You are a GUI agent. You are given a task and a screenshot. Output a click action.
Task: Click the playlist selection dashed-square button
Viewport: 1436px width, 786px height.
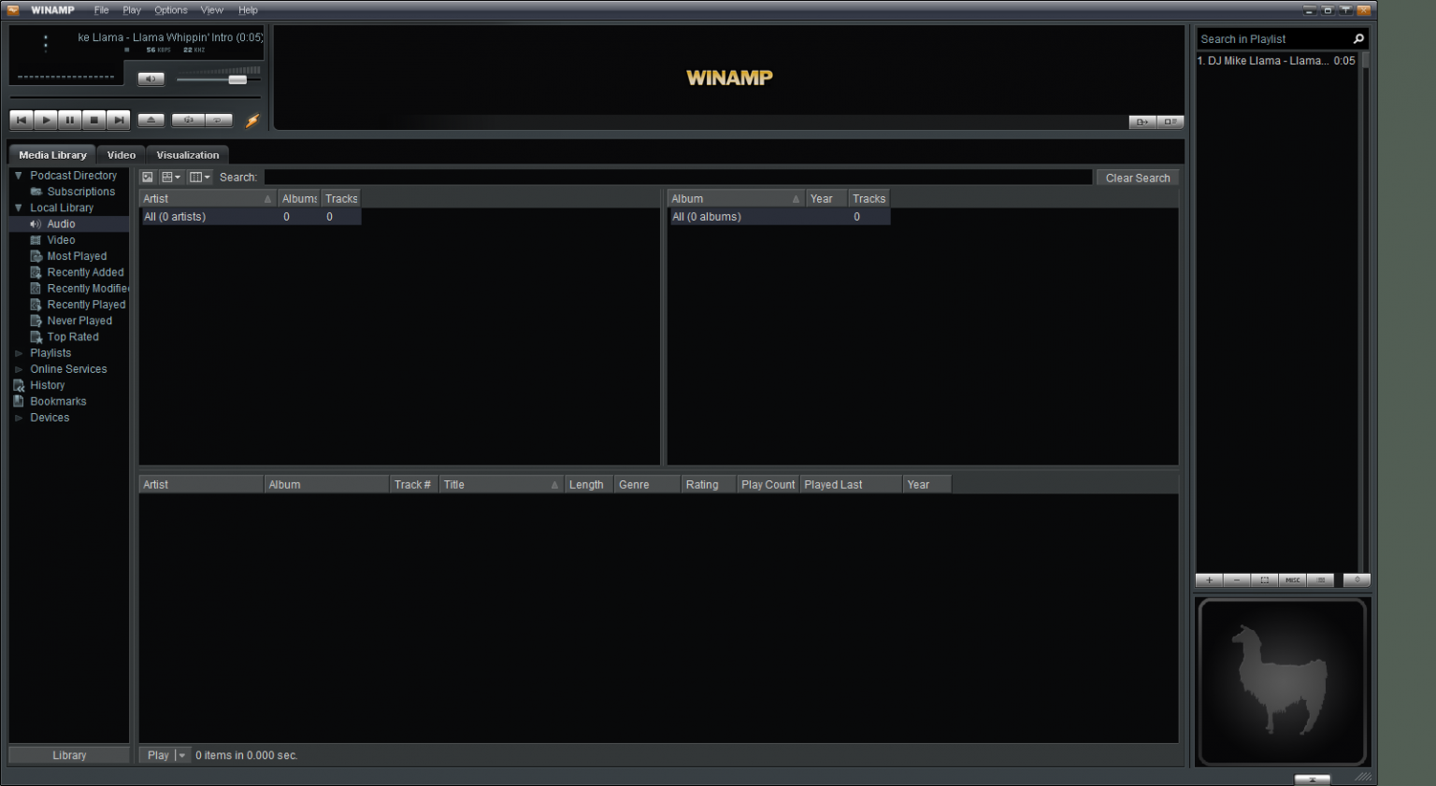pyautogui.click(x=1264, y=580)
